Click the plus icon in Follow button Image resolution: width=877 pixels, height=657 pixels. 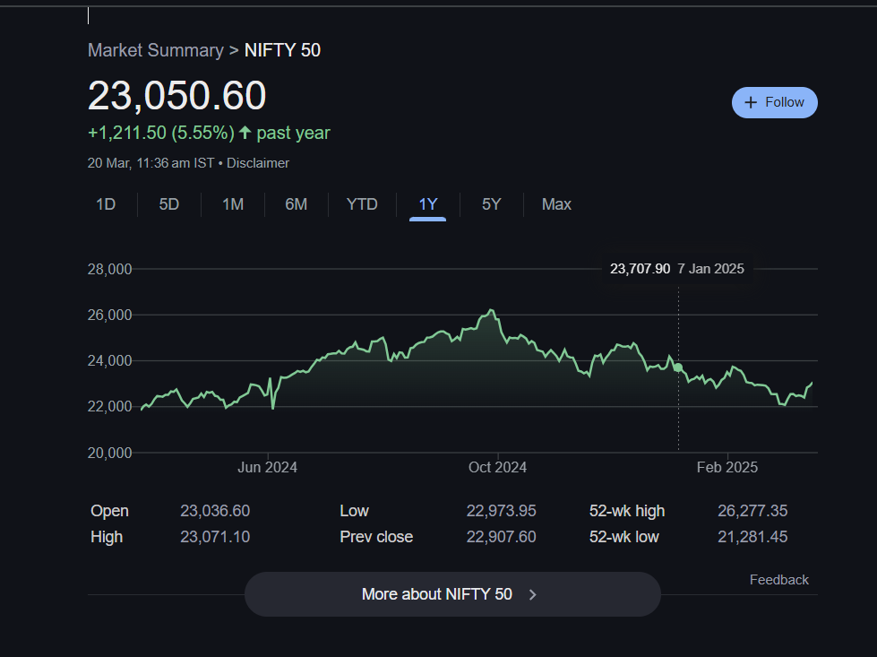click(751, 103)
